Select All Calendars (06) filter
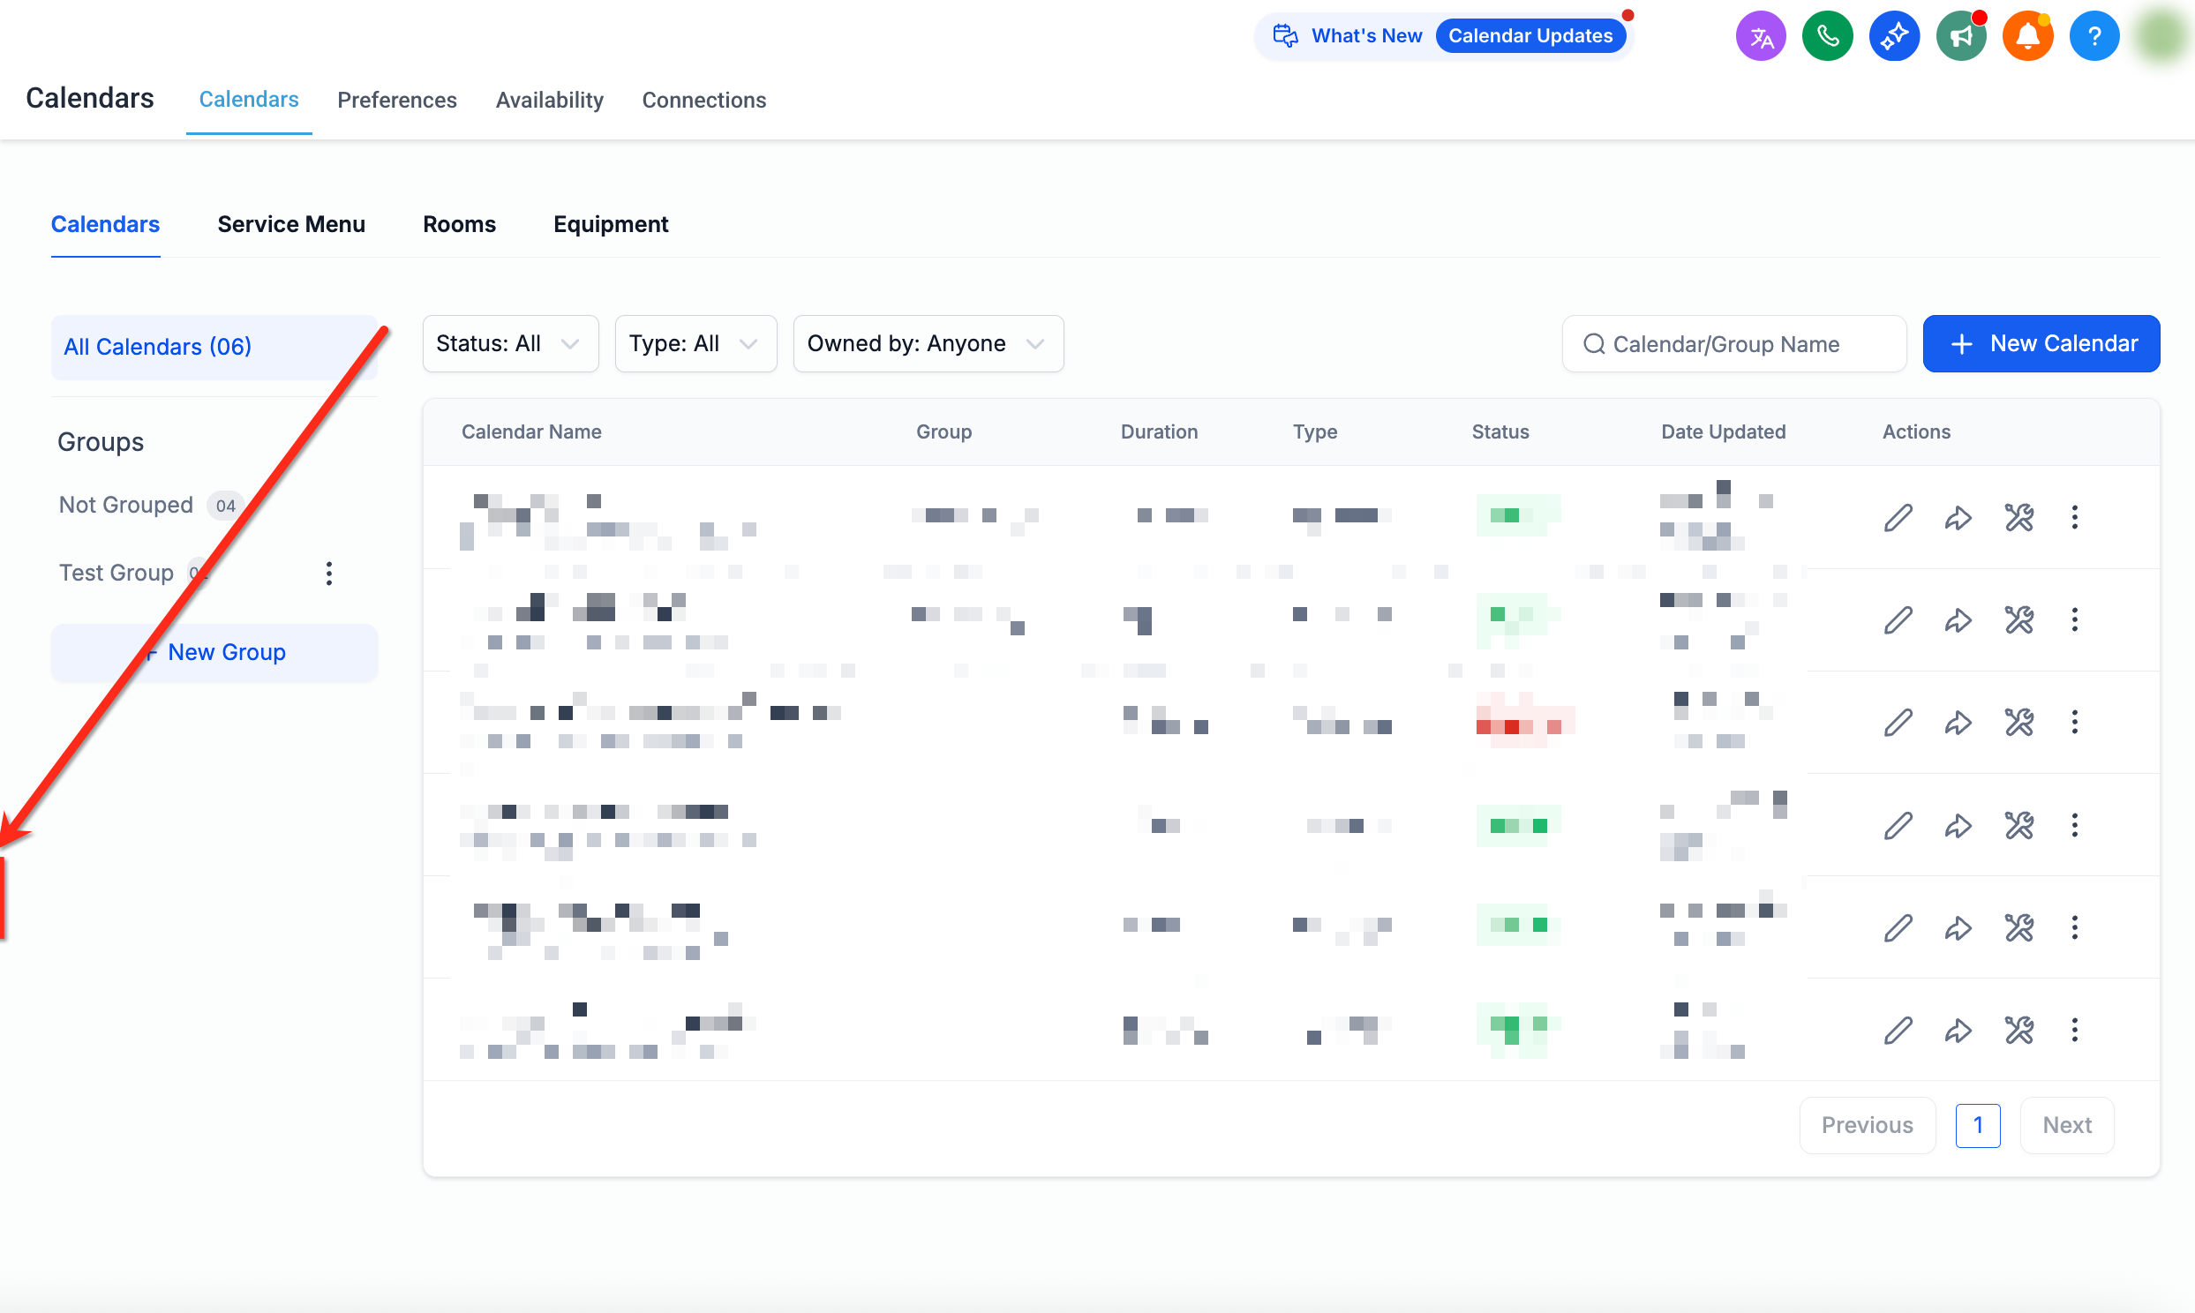 coord(214,347)
